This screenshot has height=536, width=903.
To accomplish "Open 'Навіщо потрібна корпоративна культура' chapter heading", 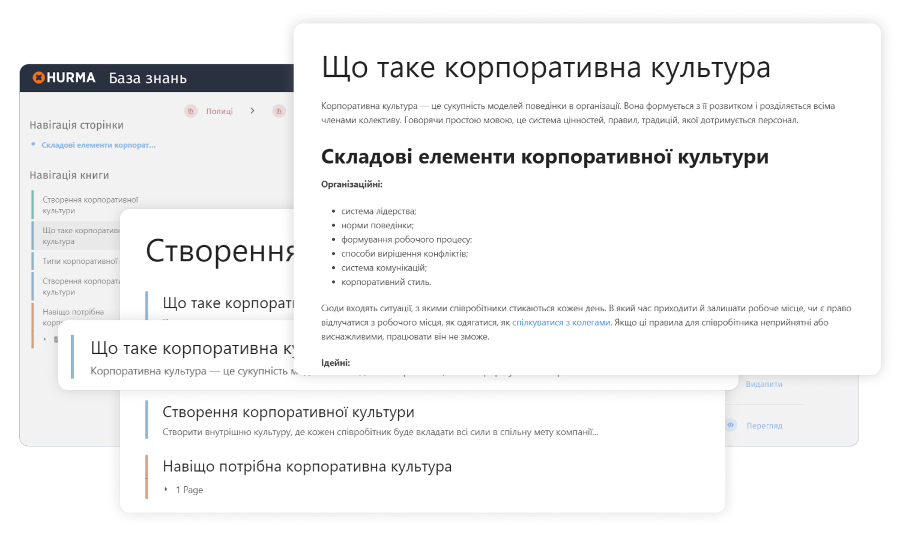I will point(307,466).
